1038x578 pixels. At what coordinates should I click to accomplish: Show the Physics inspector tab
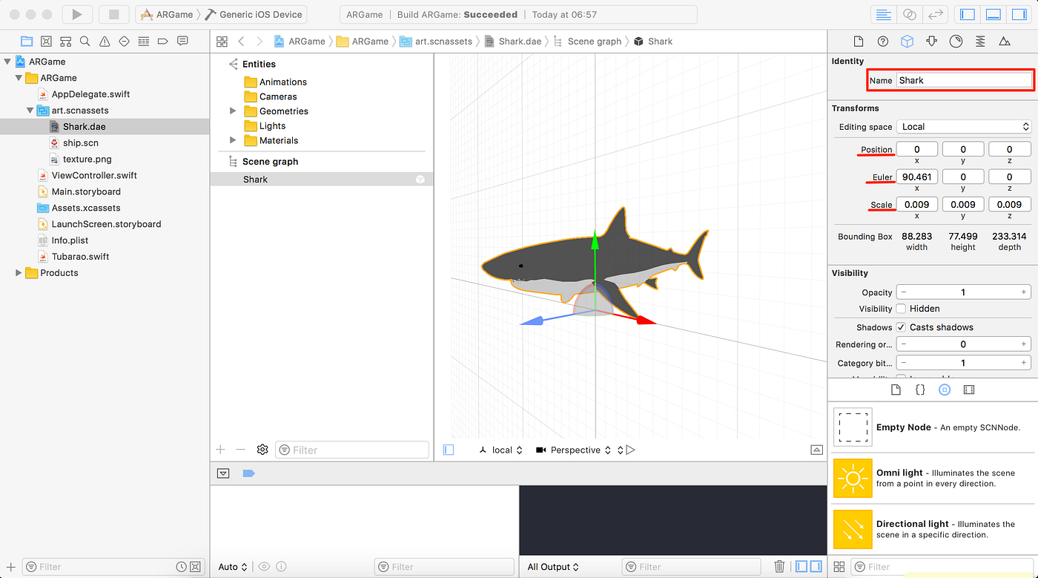[x=980, y=42]
